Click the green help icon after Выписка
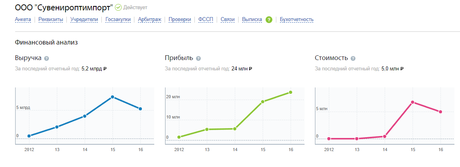This screenshot has height=167, width=460. pyautogui.click(x=269, y=19)
